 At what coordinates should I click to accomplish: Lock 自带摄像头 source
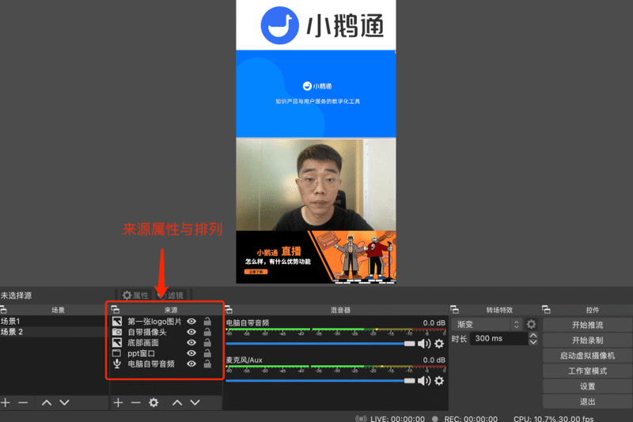click(x=207, y=332)
